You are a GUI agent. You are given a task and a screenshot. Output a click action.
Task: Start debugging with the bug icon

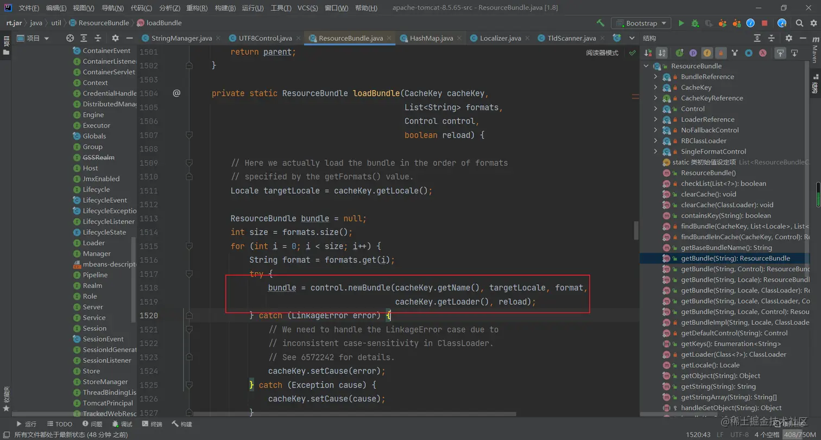(695, 23)
